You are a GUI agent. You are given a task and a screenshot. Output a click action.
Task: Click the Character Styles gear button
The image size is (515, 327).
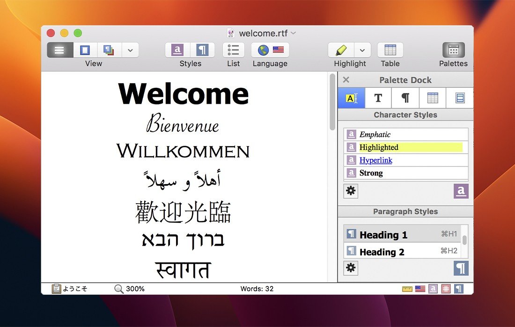coord(351,191)
